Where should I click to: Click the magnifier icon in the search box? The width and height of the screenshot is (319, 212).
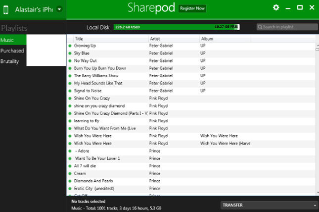coord(261,27)
